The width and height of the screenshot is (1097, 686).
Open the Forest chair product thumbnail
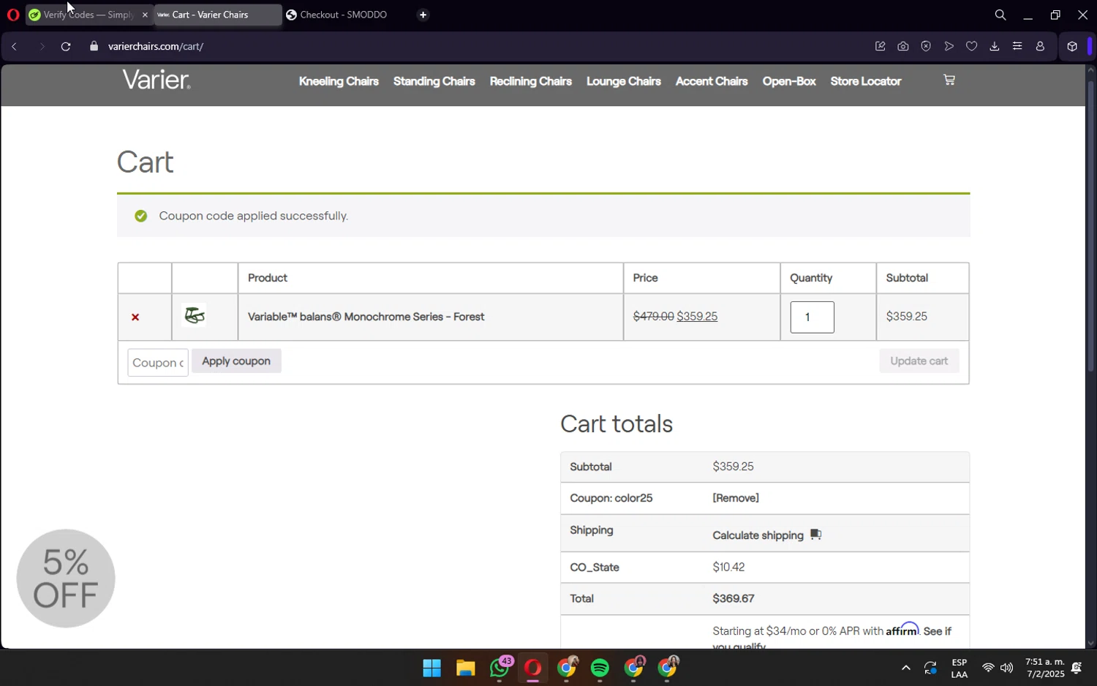(194, 315)
